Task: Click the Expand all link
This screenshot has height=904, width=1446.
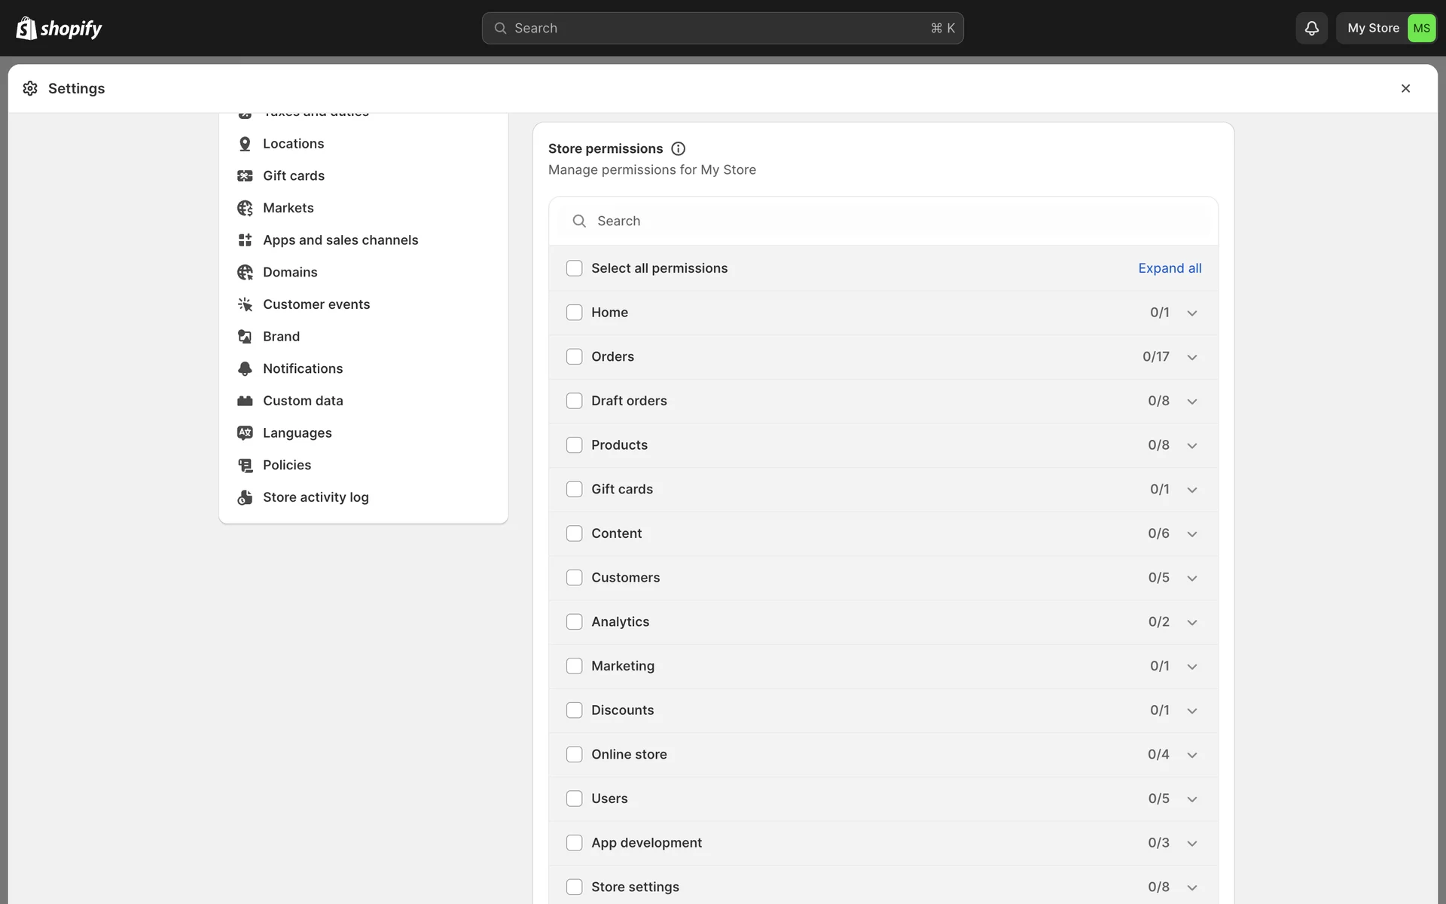Action: tap(1169, 268)
